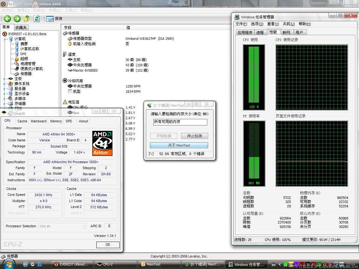Expand the 显示设备 tree node
359x269 pixels.
[5, 94]
